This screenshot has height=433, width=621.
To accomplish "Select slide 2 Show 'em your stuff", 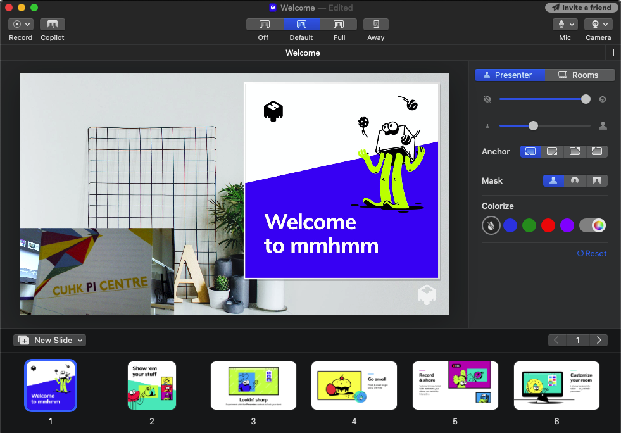I will 152,386.
